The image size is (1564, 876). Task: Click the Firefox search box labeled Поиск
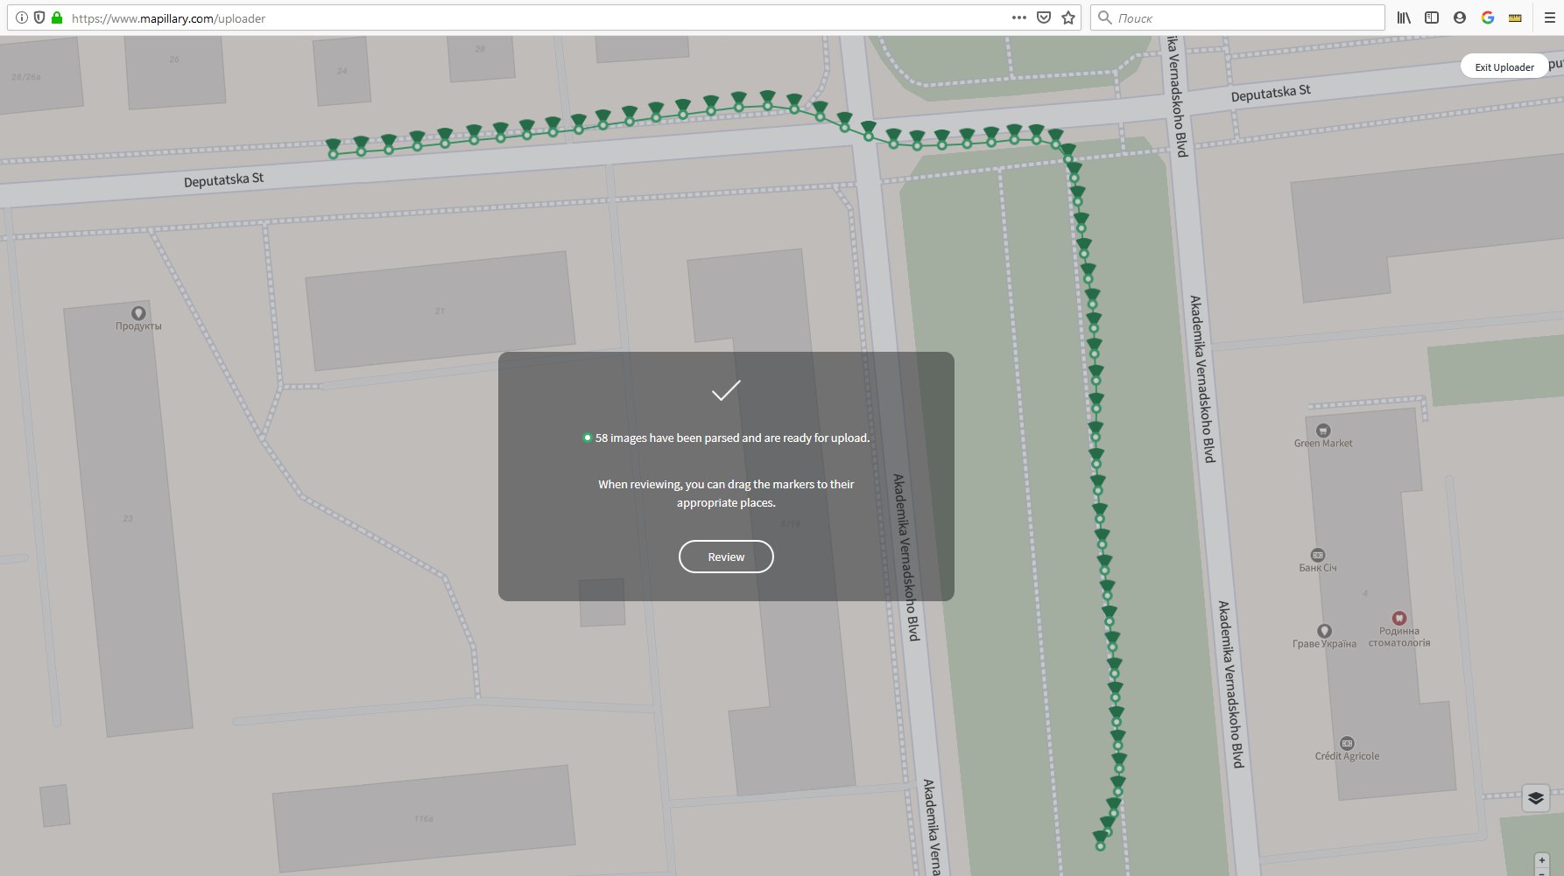[x=1237, y=18]
